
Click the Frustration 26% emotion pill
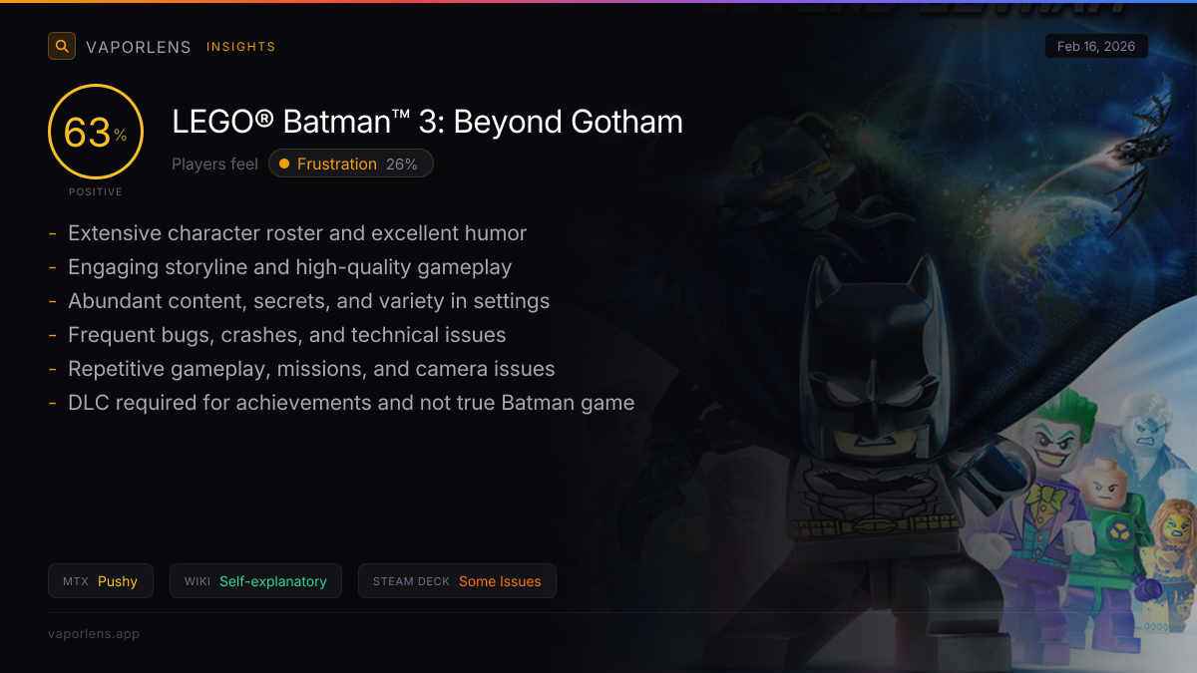pos(350,164)
